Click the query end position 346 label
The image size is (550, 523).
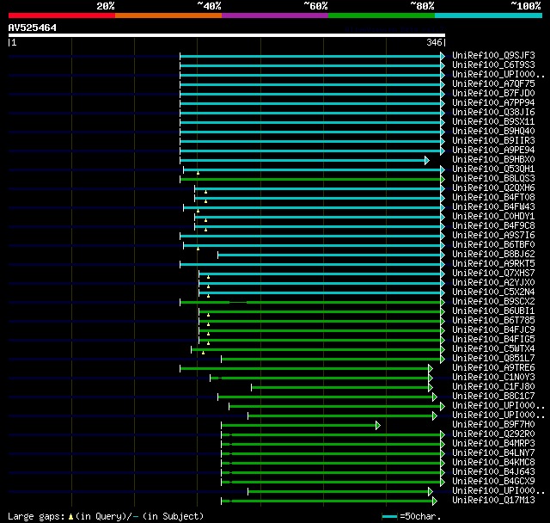pos(434,42)
